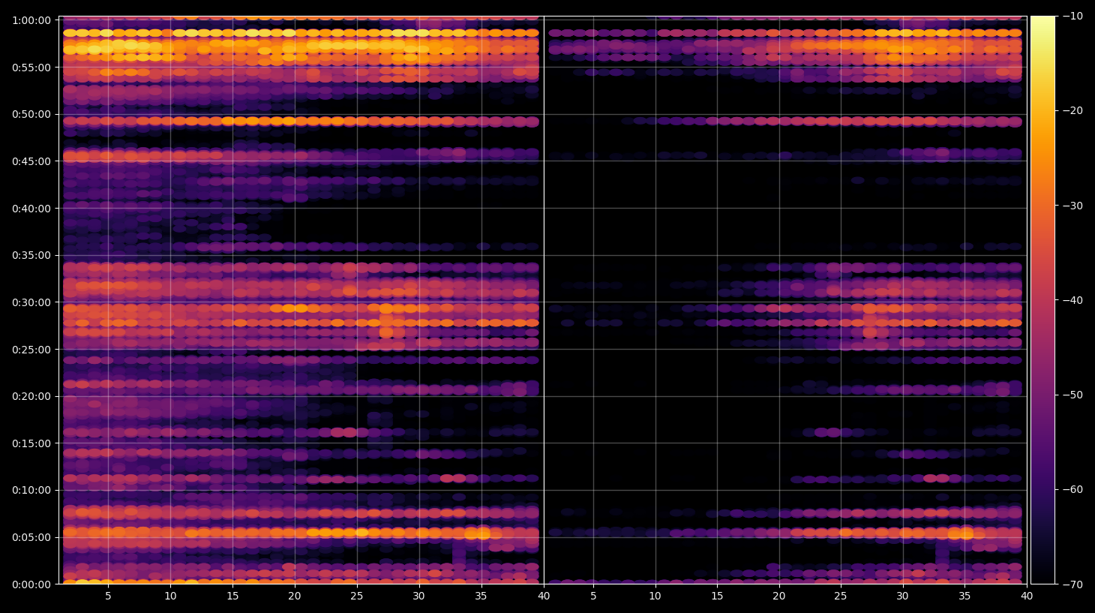Click the inferno colorbar gradient strip

click(x=1042, y=300)
